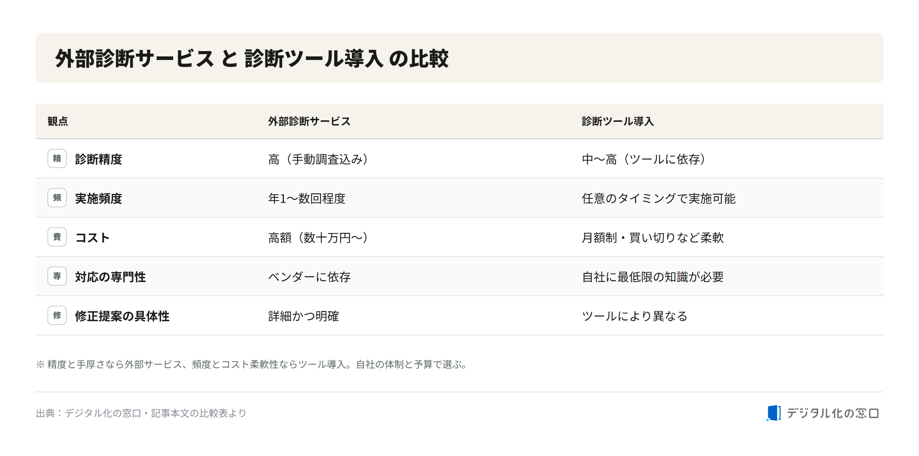Click the 精 icon badge beside 診断精度
Viewport: 919px width, 456px height.
pos(57,158)
